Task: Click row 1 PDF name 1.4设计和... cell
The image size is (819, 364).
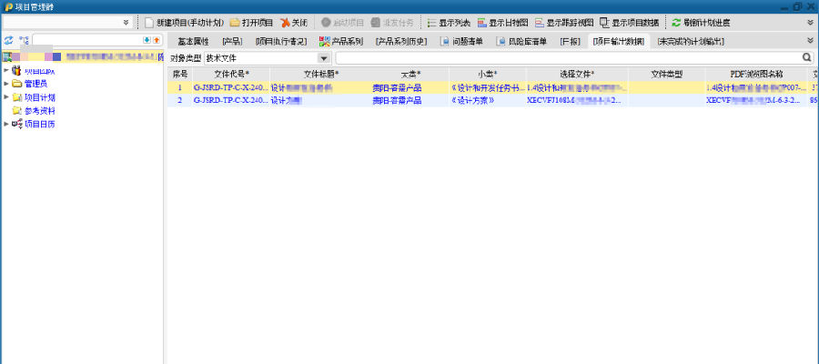Action: pos(756,87)
